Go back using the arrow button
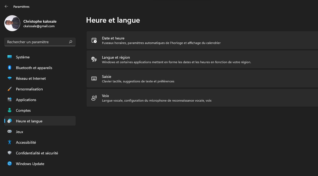Screen dimensions: 318x176 (6, 6)
